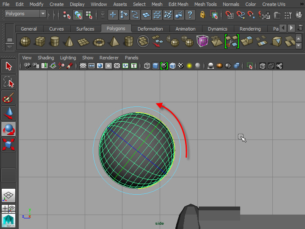This screenshot has width=305, height=229.
Task: Open the panel Renderer menu
Action: [x=109, y=58]
